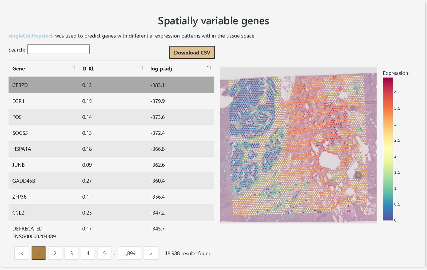This screenshot has height=270, width=427.
Task: Go to next page arrow
Action: pos(151,253)
